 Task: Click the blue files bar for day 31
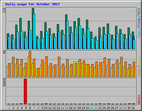[x=133, y=38]
